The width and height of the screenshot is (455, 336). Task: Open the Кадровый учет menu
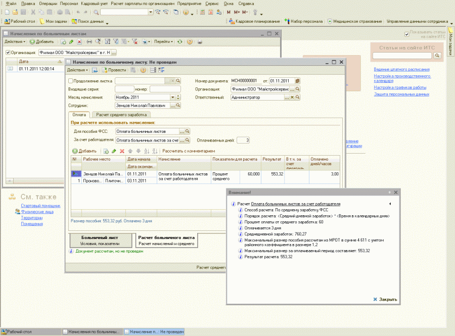(x=94, y=4)
